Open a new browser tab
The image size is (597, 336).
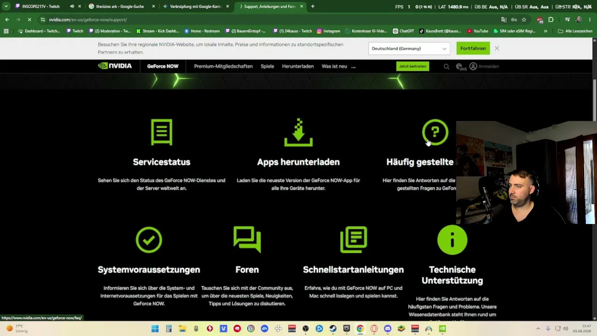312,7
